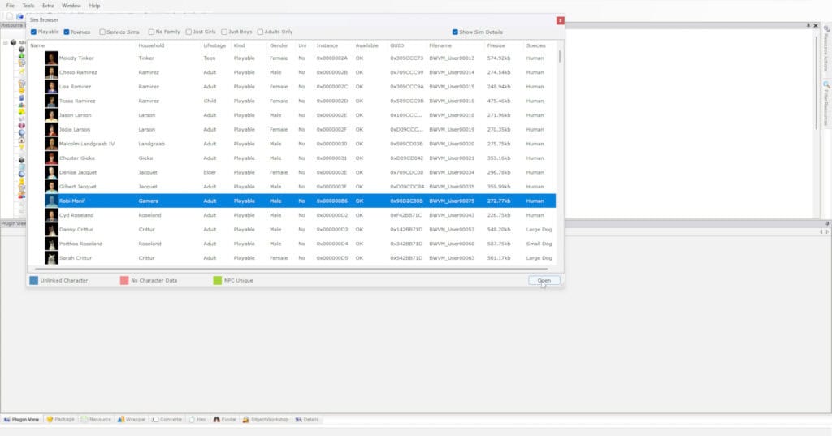This screenshot has width=832, height=436.
Task: Toggle the Show Sim Details checkbox
Action: (456, 32)
